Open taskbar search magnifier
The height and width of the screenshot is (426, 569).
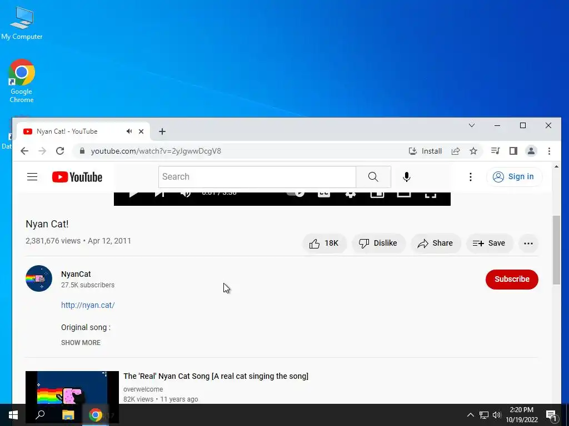tap(40, 415)
